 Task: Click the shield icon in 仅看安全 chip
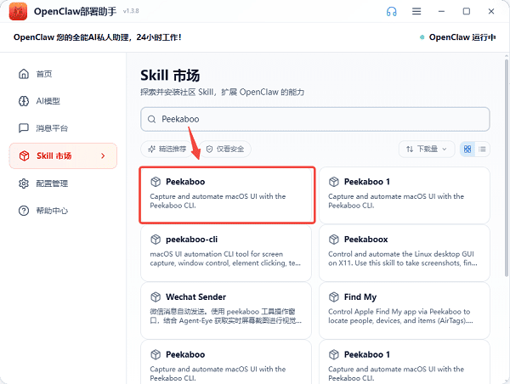[x=209, y=149]
